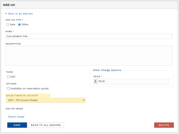
Task: Click into the Description text area
Action: click(89, 56)
